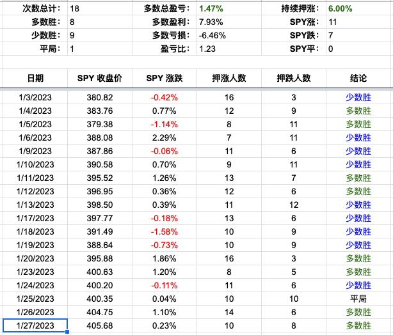Click the 押跌人数 column header
The image size is (393, 335).
(x=294, y=78)
